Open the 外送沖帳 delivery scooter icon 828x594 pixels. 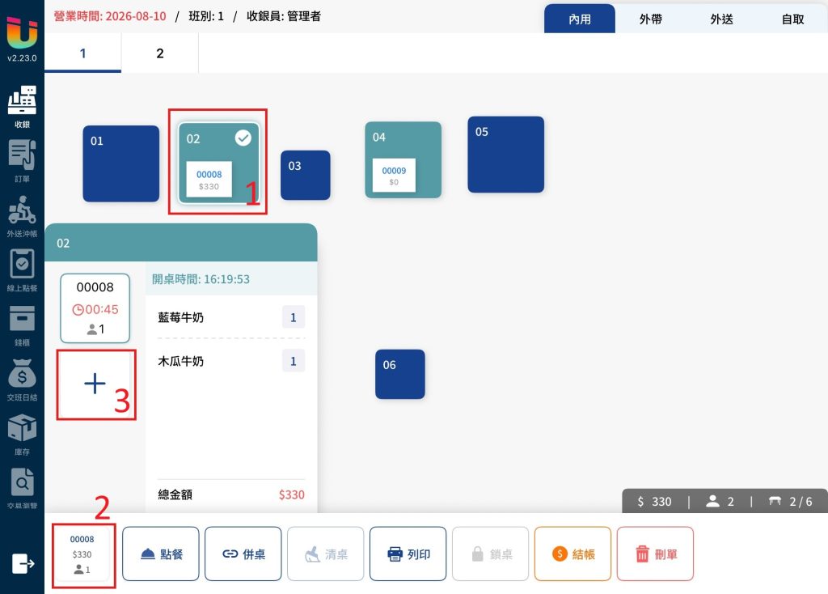pos(22,210)
